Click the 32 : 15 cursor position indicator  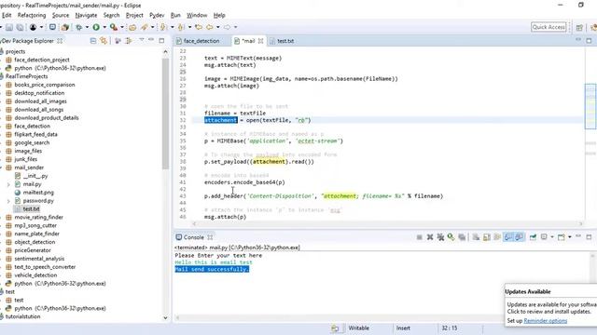click(x=450, y=328)
